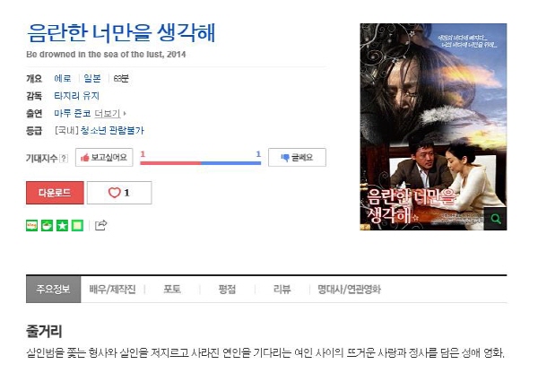Open the 평점 tab
The image size is (538, 373).
coord(227,290)
